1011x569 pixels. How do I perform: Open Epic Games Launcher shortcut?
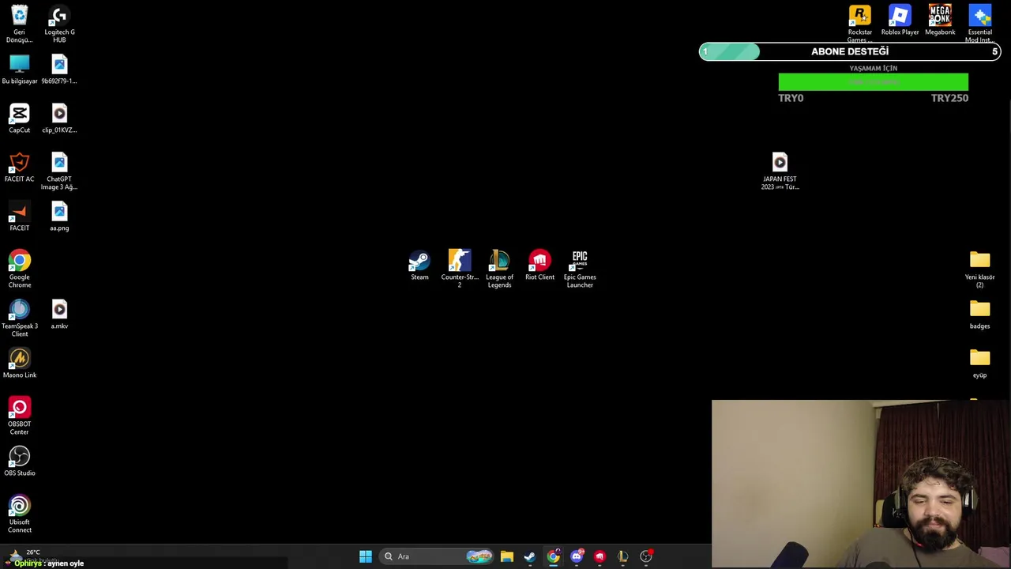(x=580, y=269)
